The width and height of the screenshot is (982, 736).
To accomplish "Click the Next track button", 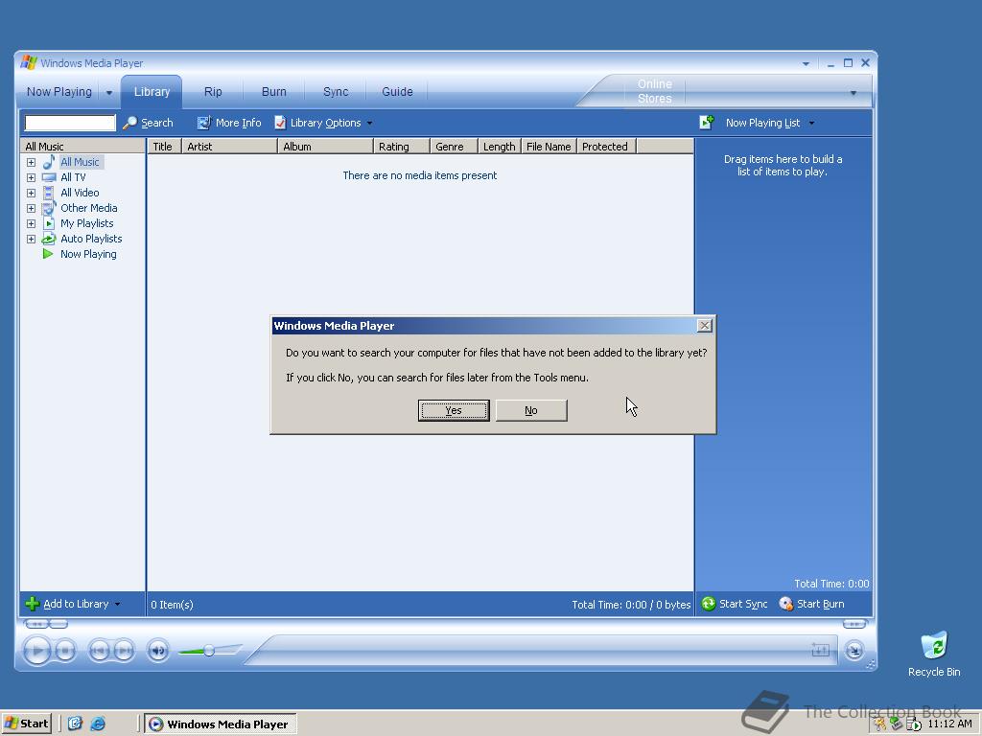I will pyautogui.click(x=124, y=651).
